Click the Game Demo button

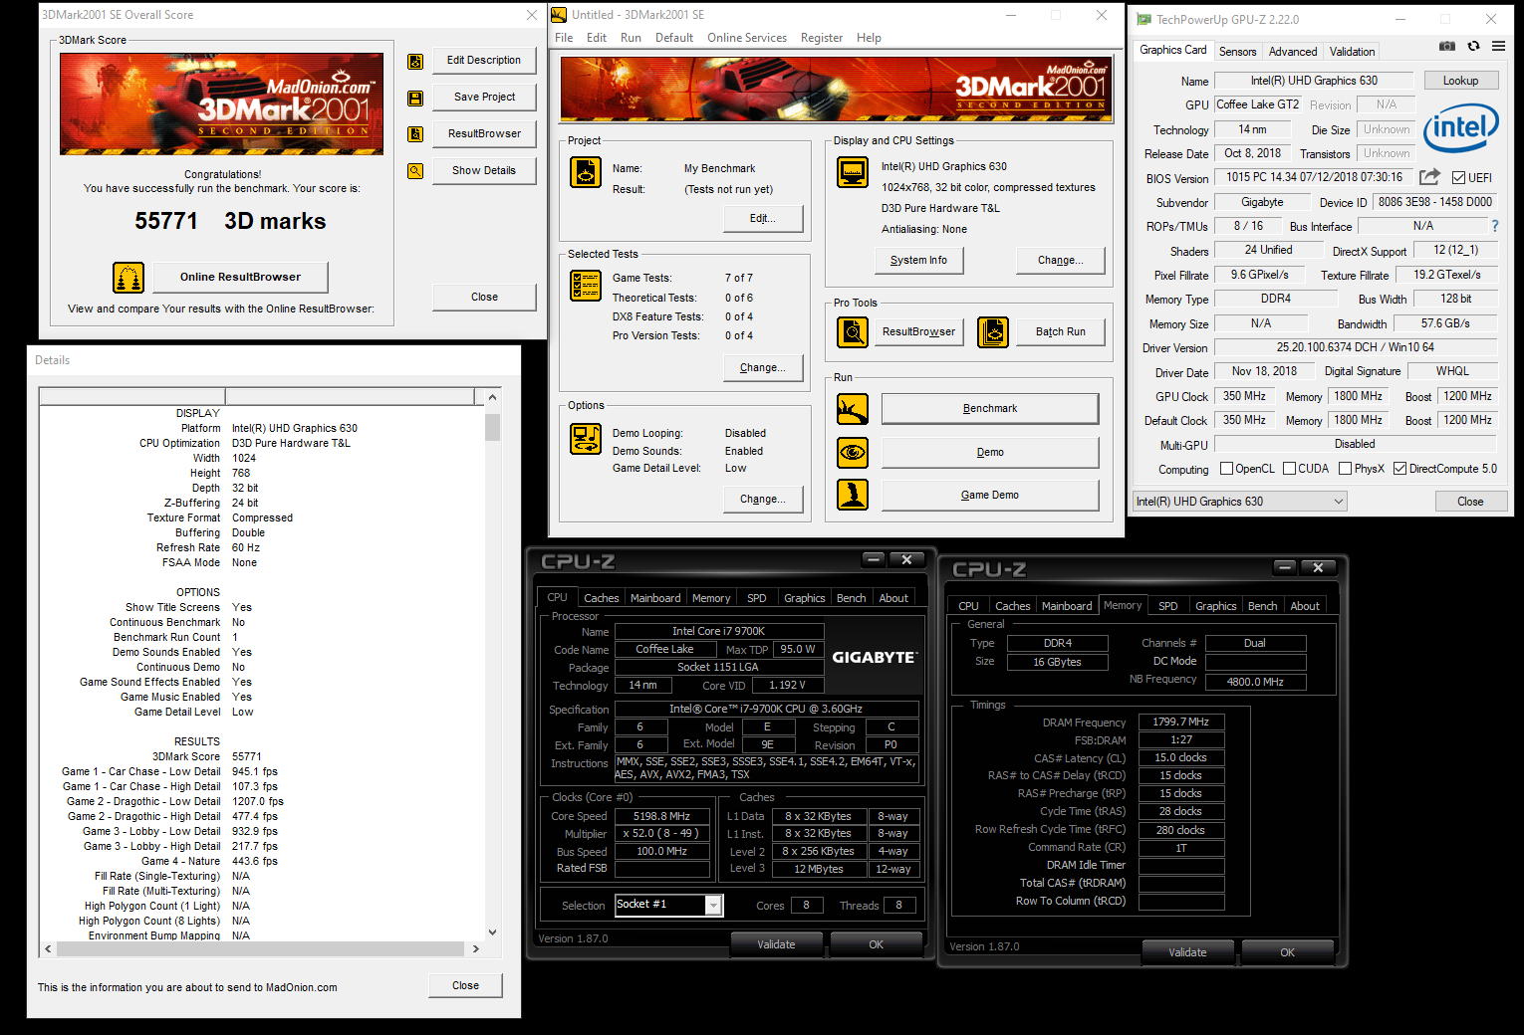990,495
